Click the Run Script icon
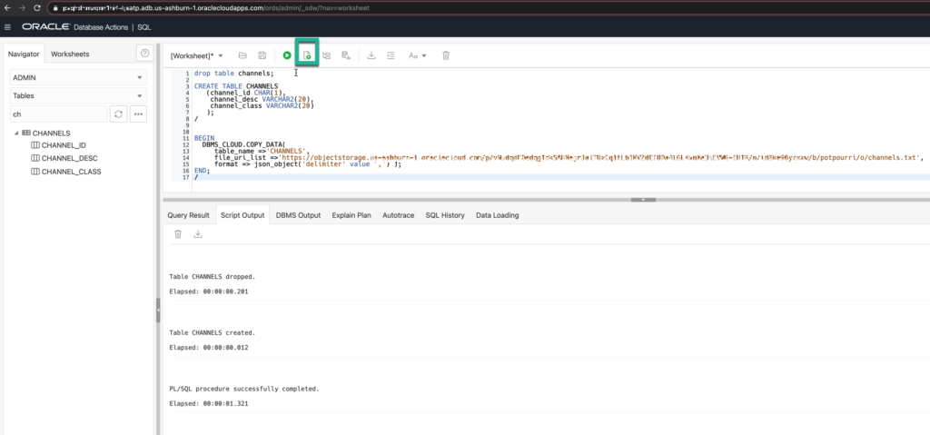930x435 pixels. [x=307, y=55]
